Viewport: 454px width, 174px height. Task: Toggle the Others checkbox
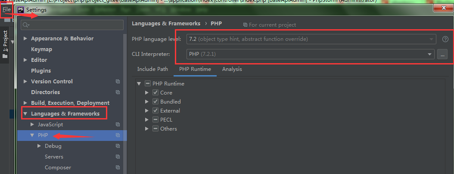(x=155, y=129)
